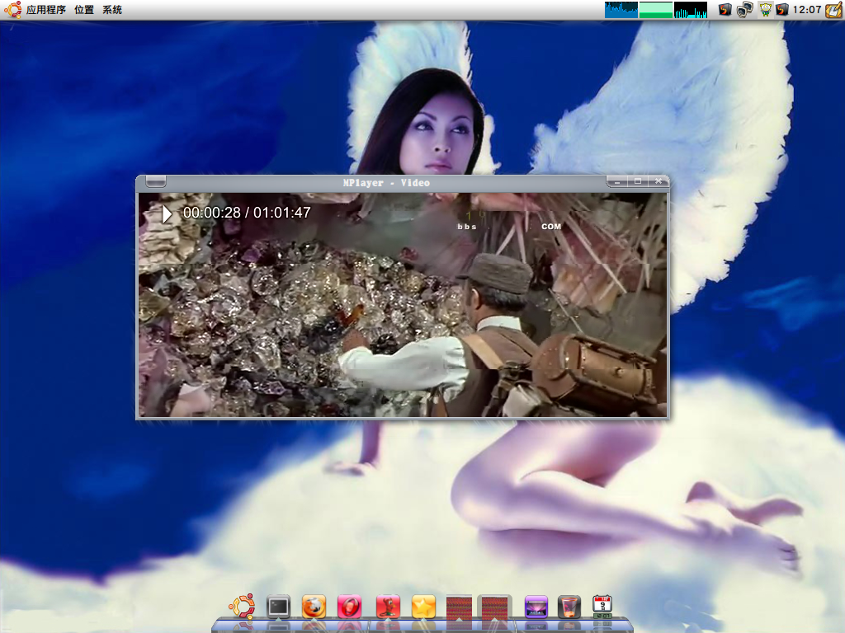This screenshot has height=633, width=845.
Task: Maximize the MPlayer Video window
Action: pyautogui.click(x=638, y=181)
